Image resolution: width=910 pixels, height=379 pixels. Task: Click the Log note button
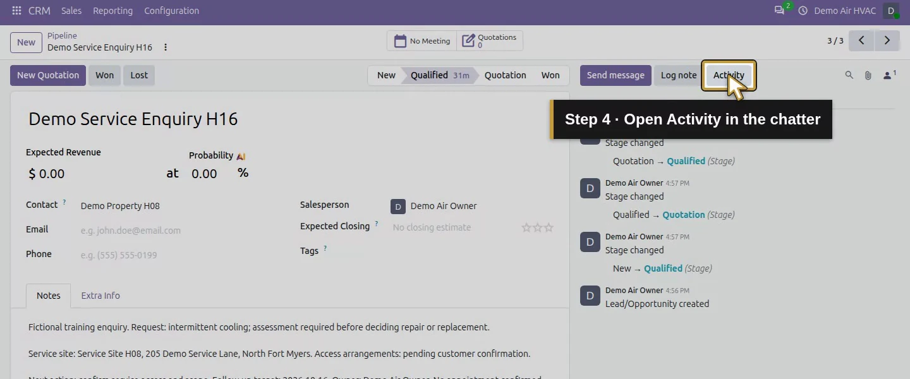coord(679,75)
